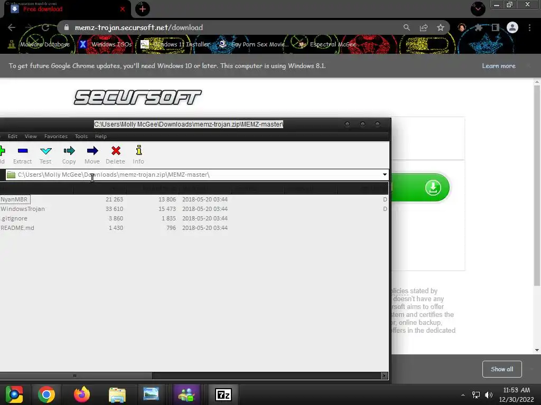The width and height of the screenshot is (541, 405).
Task: Click the messenger people icon in taskbar
Action: coord(186,394)
